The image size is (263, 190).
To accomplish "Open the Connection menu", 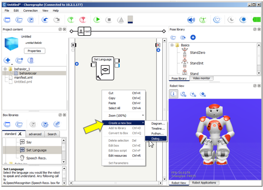I will coord(30,11).
